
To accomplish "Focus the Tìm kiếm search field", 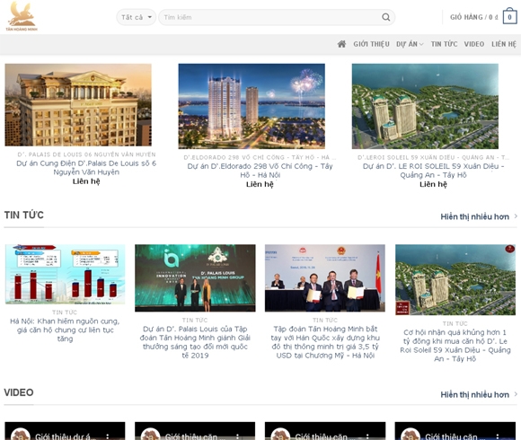I will click(x=270, y=17).
